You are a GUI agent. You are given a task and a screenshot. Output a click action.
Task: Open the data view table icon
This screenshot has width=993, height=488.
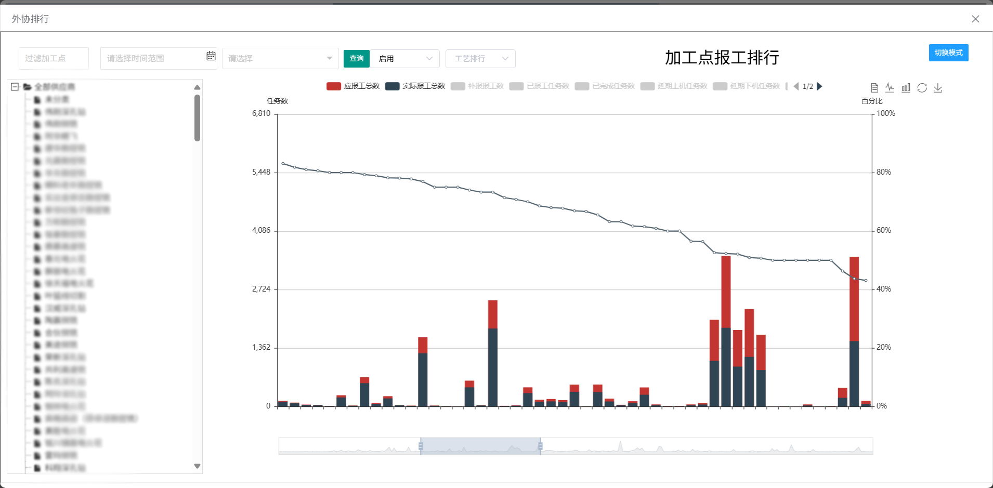tap(874, 87)
